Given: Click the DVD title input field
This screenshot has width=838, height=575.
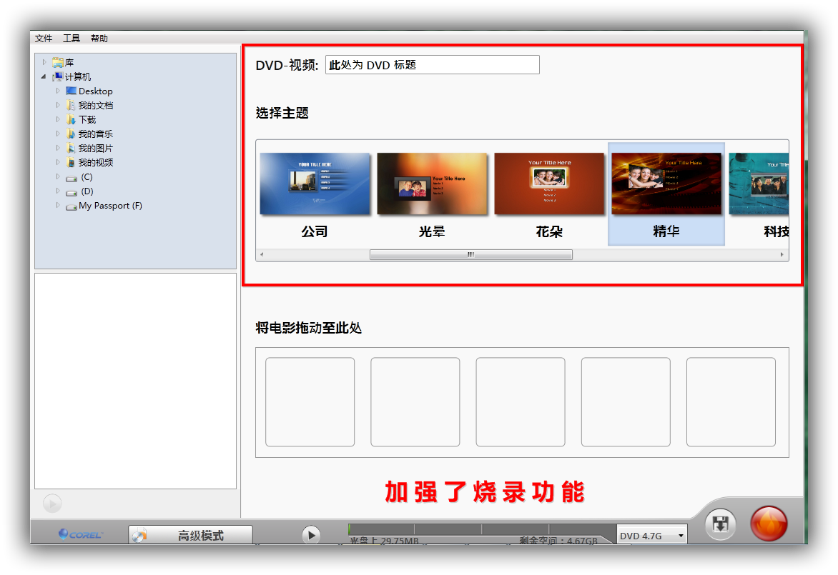Looking at the screenshot, I should pos(432,65).
